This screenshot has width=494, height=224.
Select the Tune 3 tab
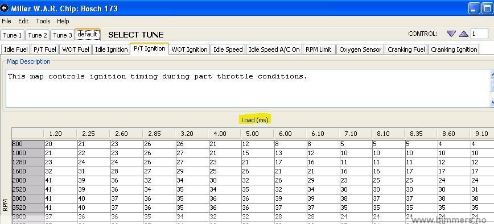[x=63, y=35]
